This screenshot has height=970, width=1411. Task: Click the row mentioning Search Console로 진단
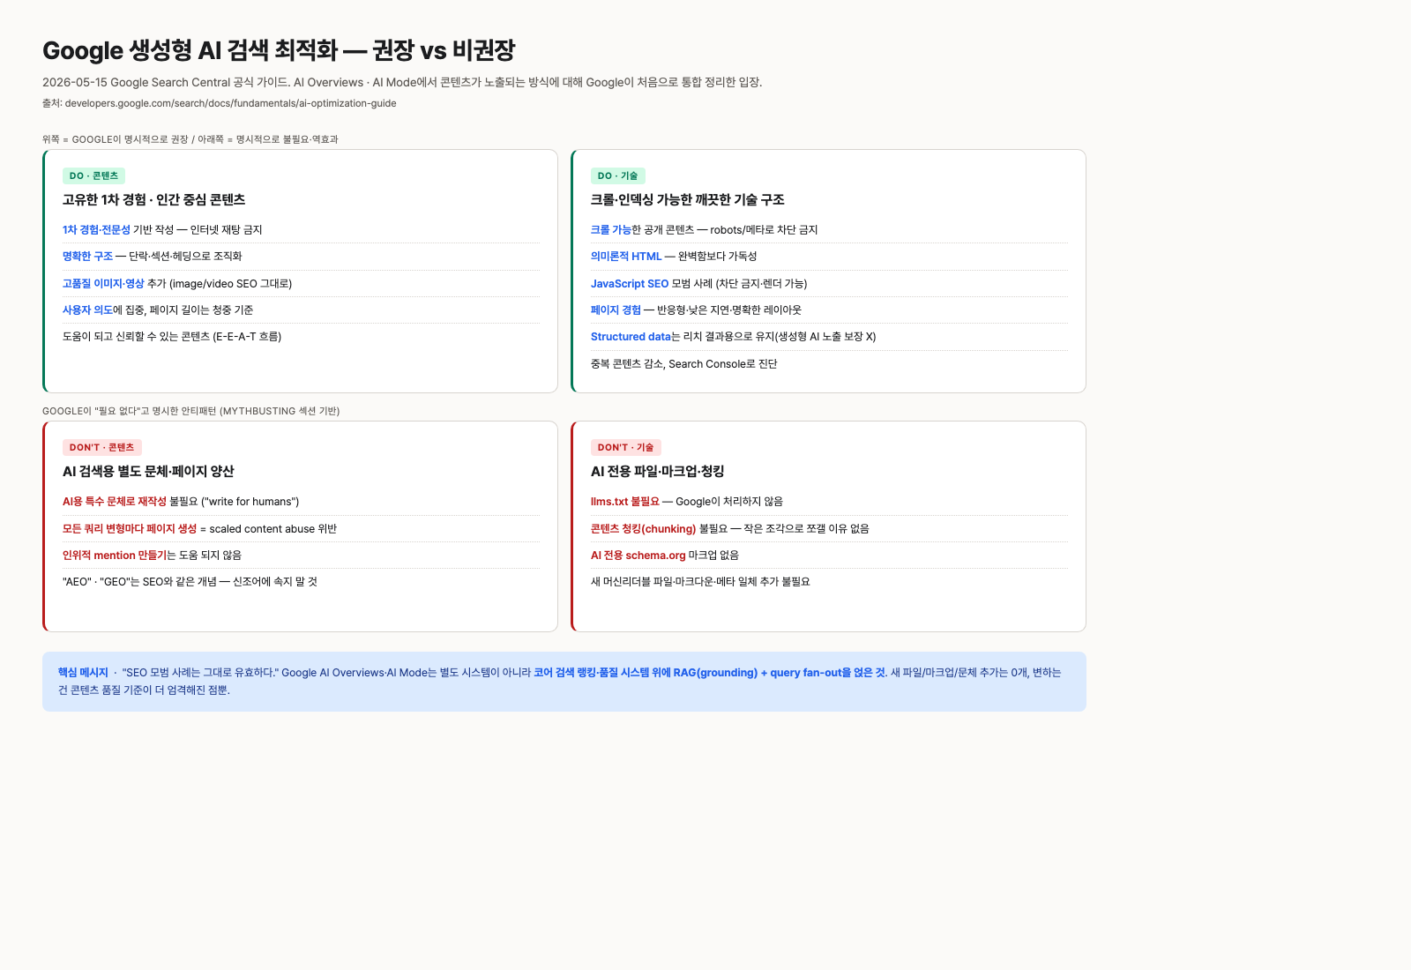point(829,363)
